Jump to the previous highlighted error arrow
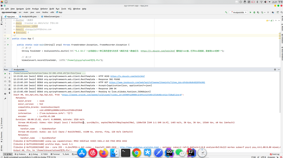This screenshot has width=283, height=158. [276, 21]
